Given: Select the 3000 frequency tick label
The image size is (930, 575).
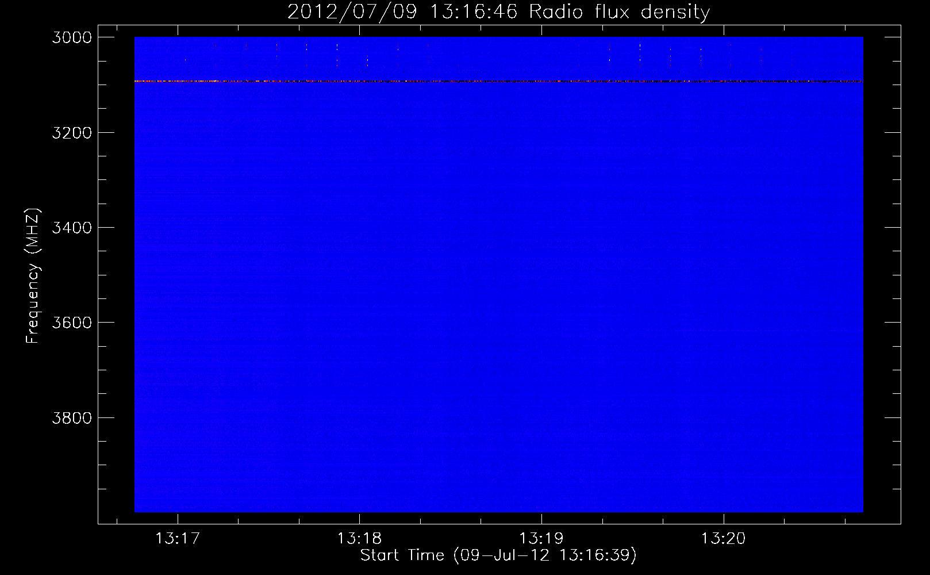Looking at the screenshot, I should point(72,37).
